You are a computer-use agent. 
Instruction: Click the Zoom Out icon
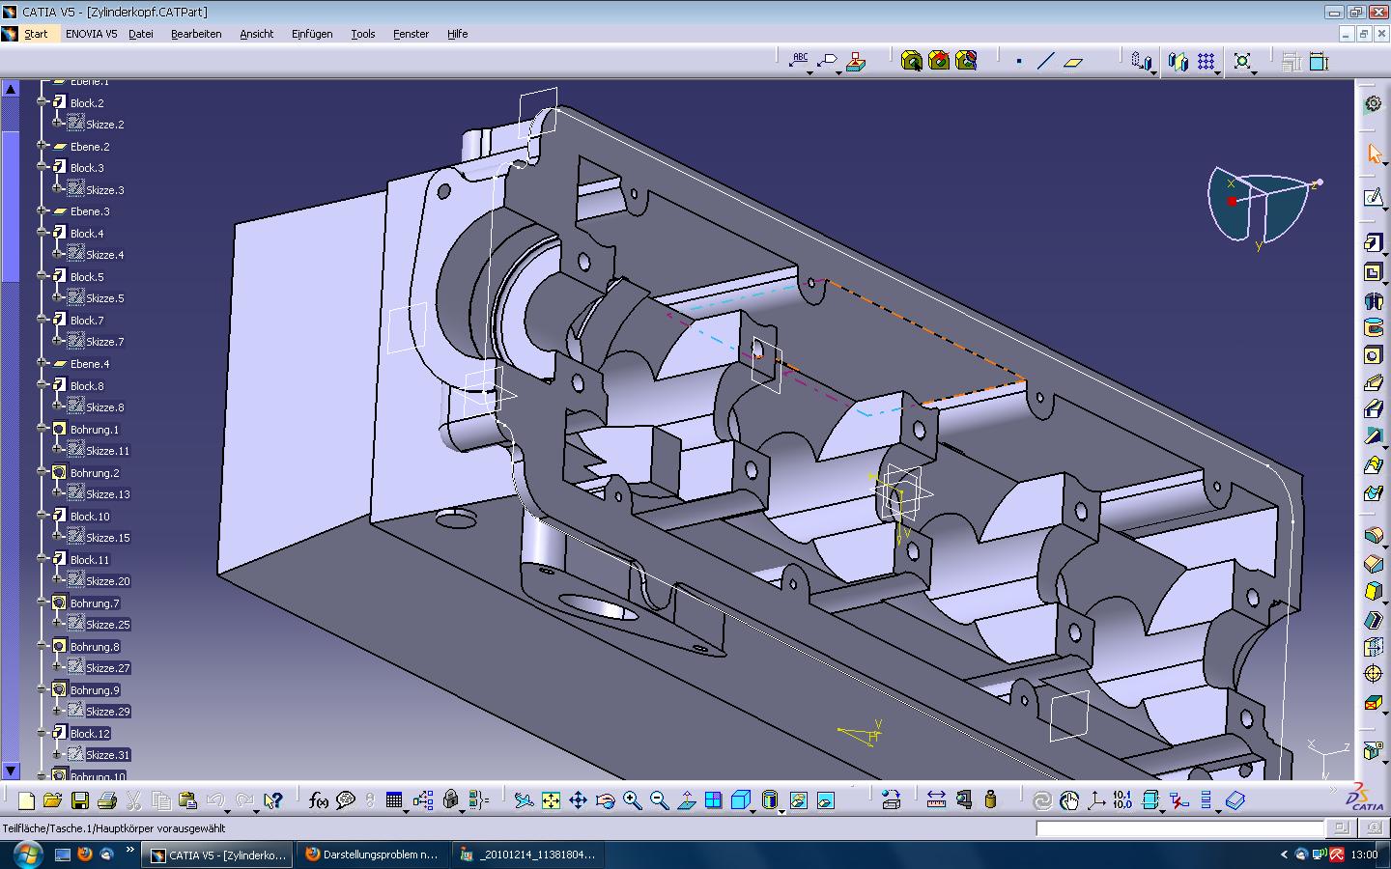pyautogui.click(x=659, y=800)
